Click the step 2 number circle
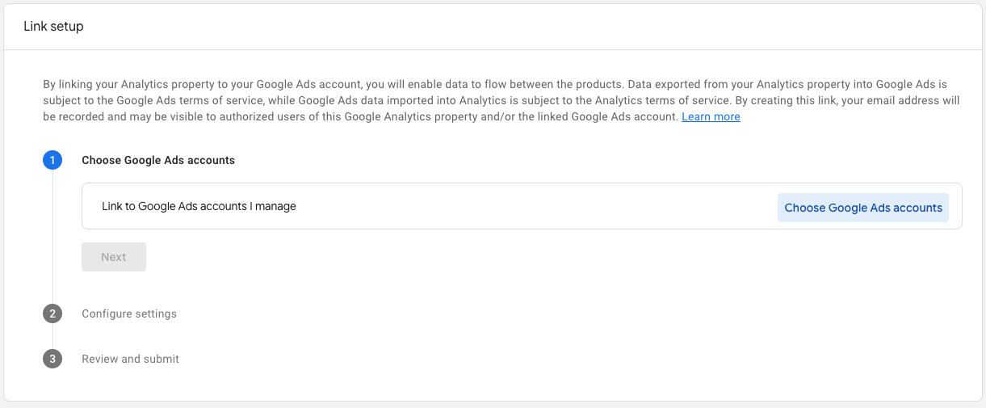This screenshot has height=408, width=986. (x=52, y=313)
